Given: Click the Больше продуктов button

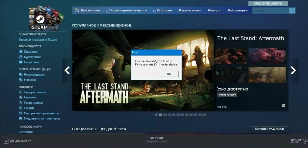Looking at the screenshot, I should (269, 128).
